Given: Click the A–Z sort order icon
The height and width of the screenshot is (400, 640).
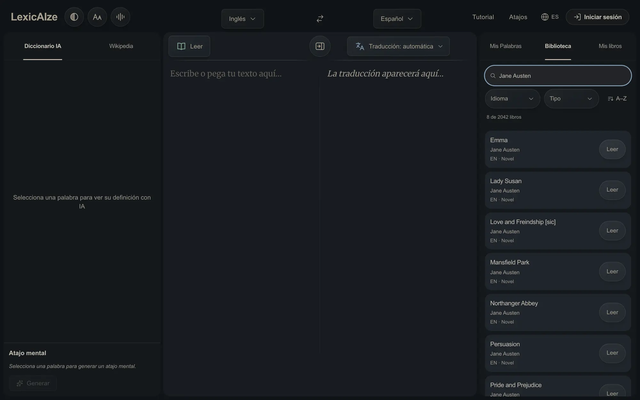Looking at the screenshot, I should click(x=617, y=99).
